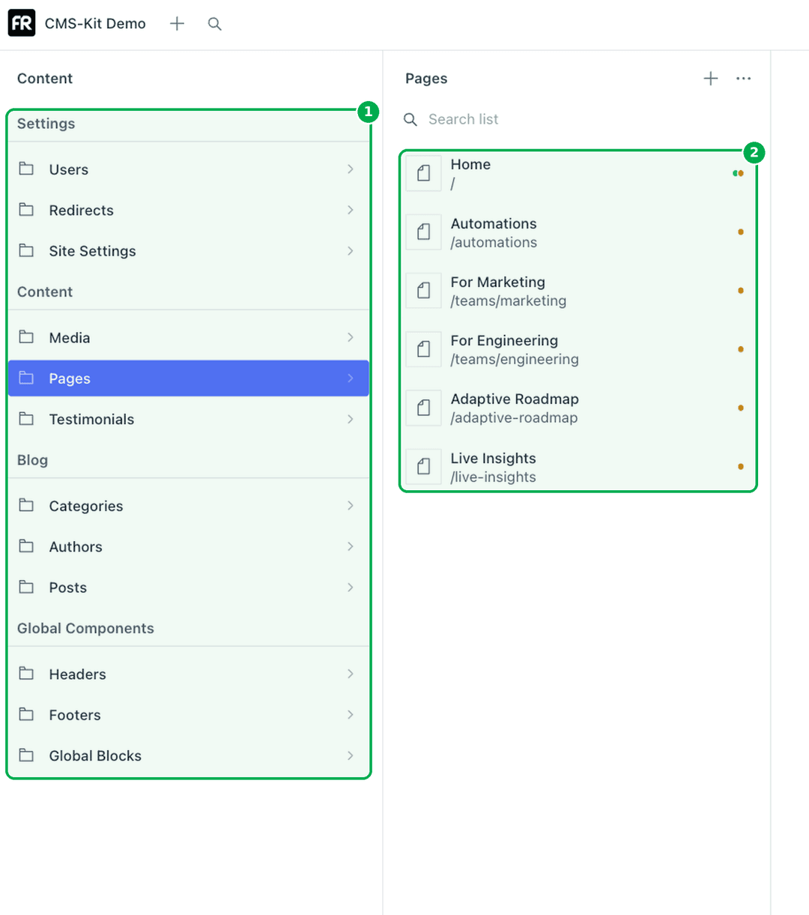Open the Site Settings section

pos(189,251)
